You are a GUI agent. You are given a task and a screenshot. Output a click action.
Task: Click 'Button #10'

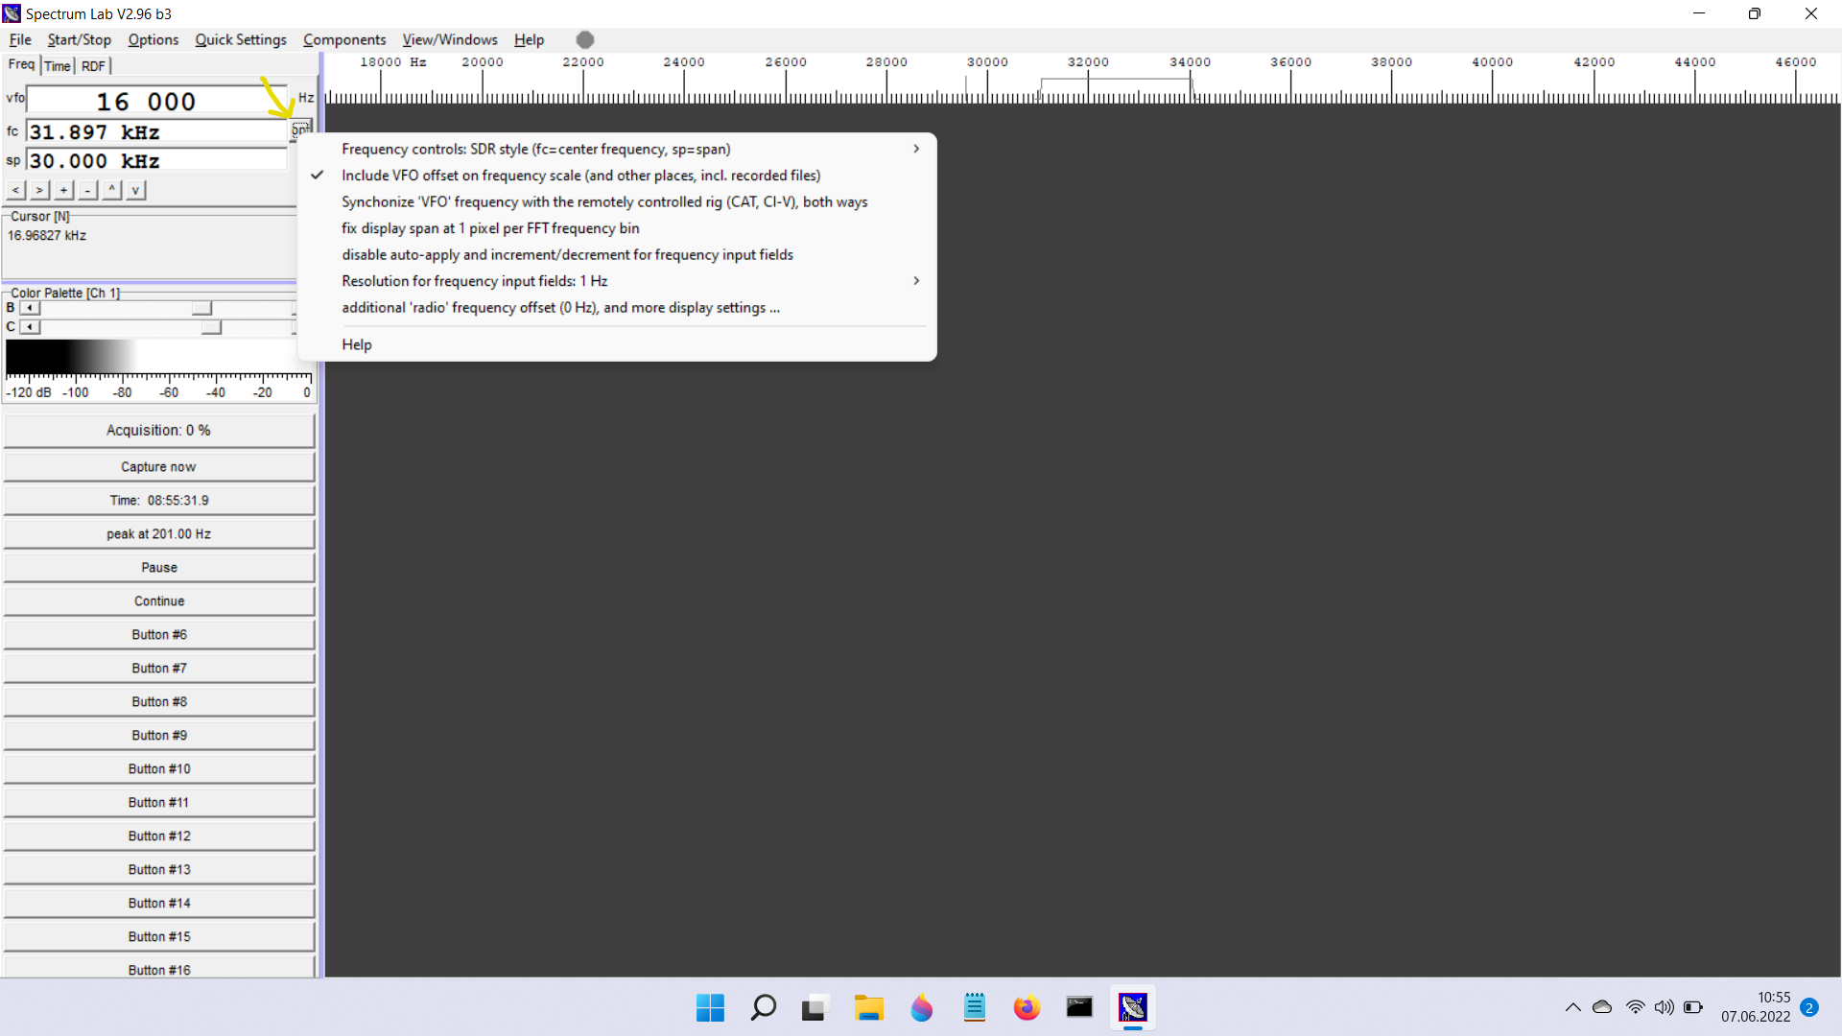tap(158, 769)
